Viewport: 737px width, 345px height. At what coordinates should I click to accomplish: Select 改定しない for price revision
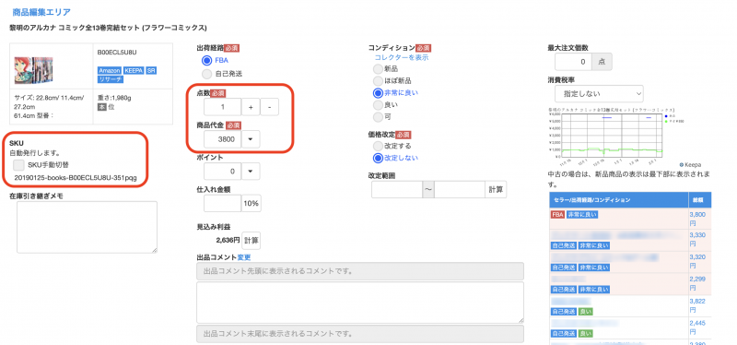coord(378,158)
